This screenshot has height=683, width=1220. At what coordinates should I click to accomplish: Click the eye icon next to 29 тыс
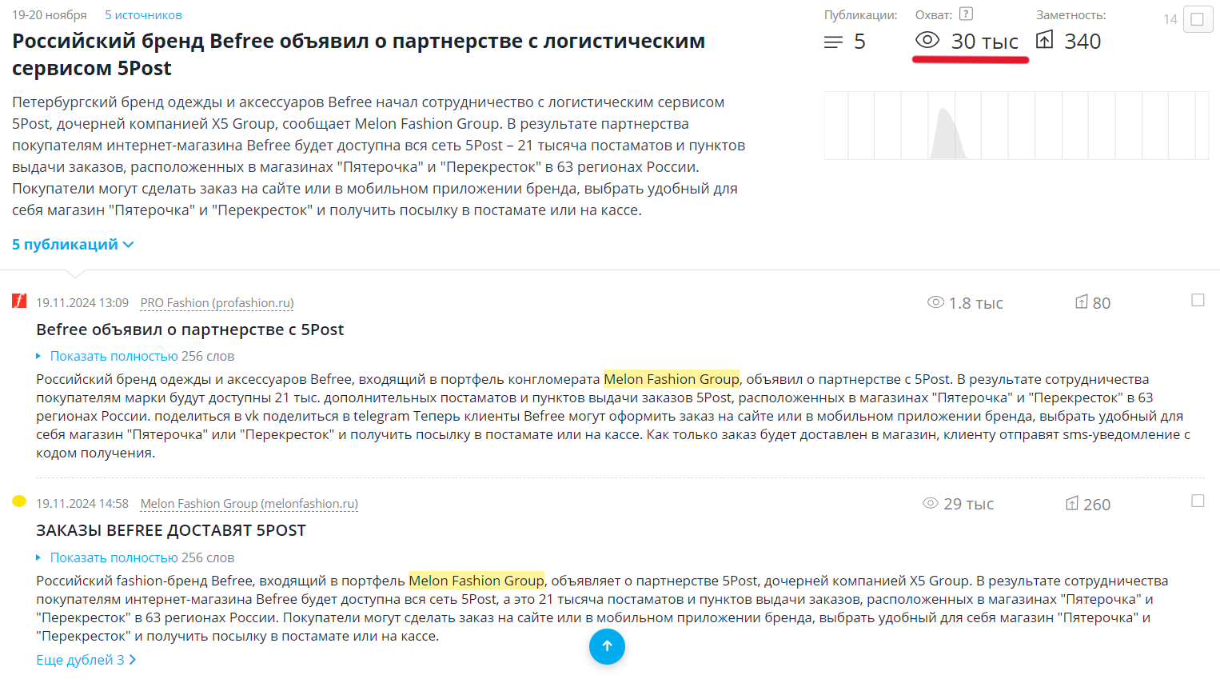click(x=930, y=503)
